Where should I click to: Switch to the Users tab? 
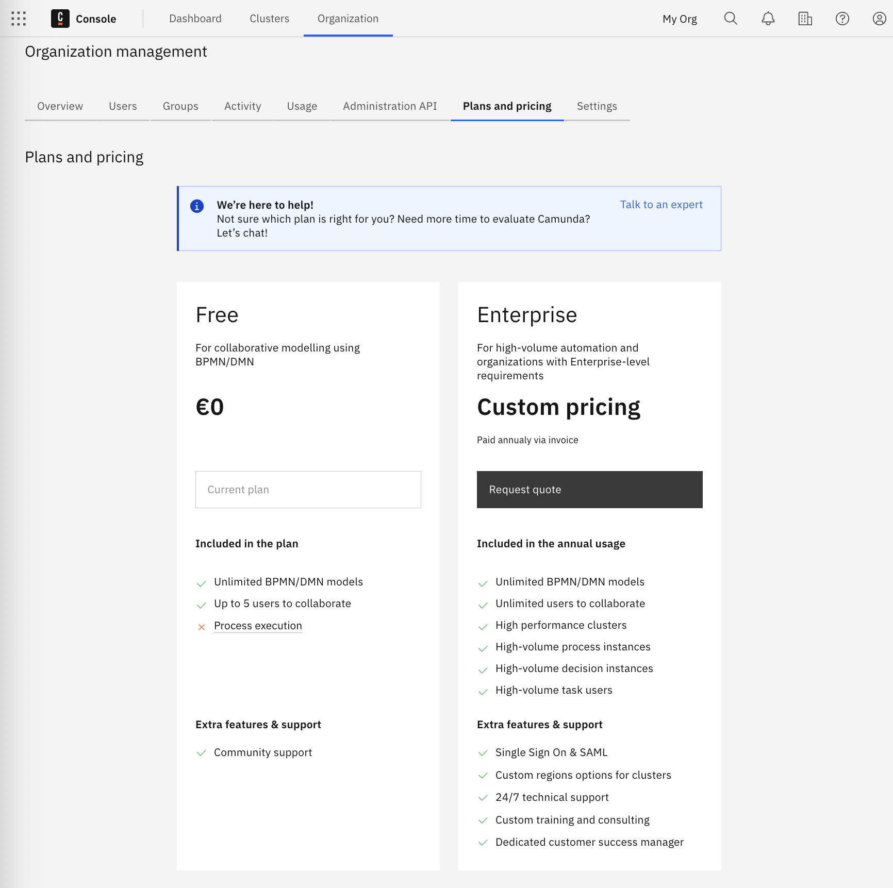(123, 106)
